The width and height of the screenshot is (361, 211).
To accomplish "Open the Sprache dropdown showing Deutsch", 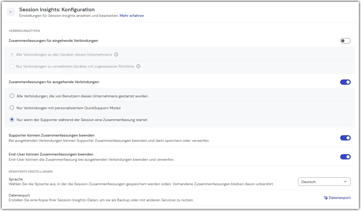I will 324,182.
